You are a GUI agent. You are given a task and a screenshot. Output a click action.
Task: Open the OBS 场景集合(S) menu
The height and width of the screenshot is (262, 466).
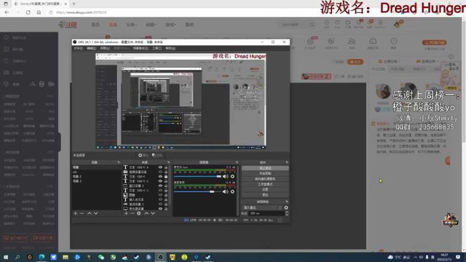[x=140, y=48]
